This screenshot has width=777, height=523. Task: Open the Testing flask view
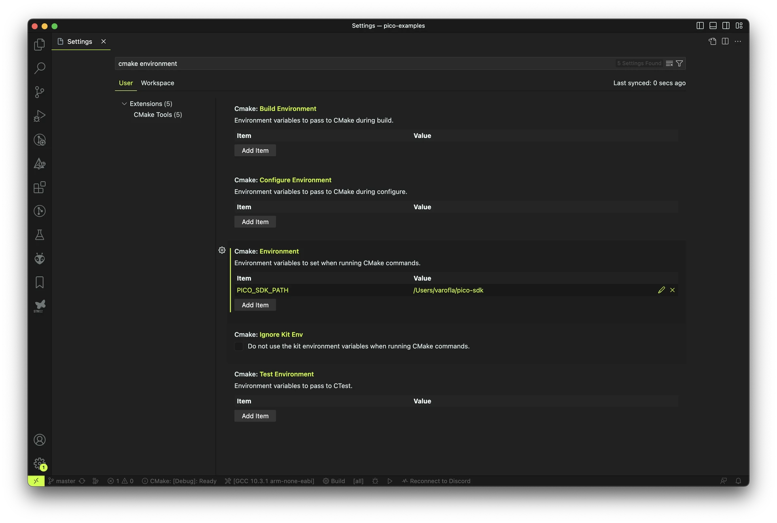point(39,235)
